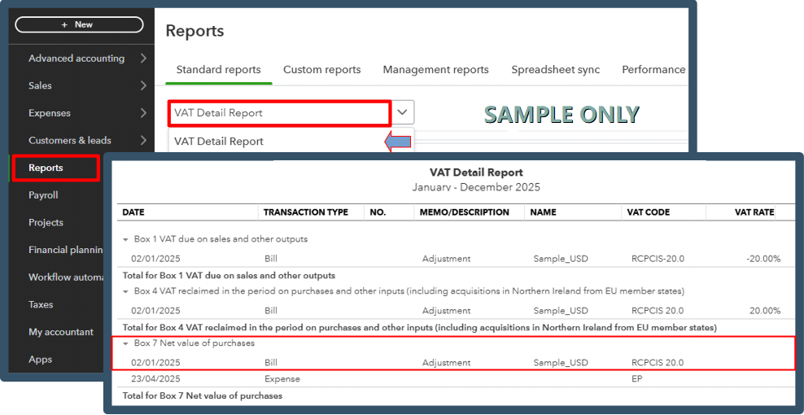804x415 pixels.
Task: Switch to the Custom reports tab
Action: coord(321,70)
